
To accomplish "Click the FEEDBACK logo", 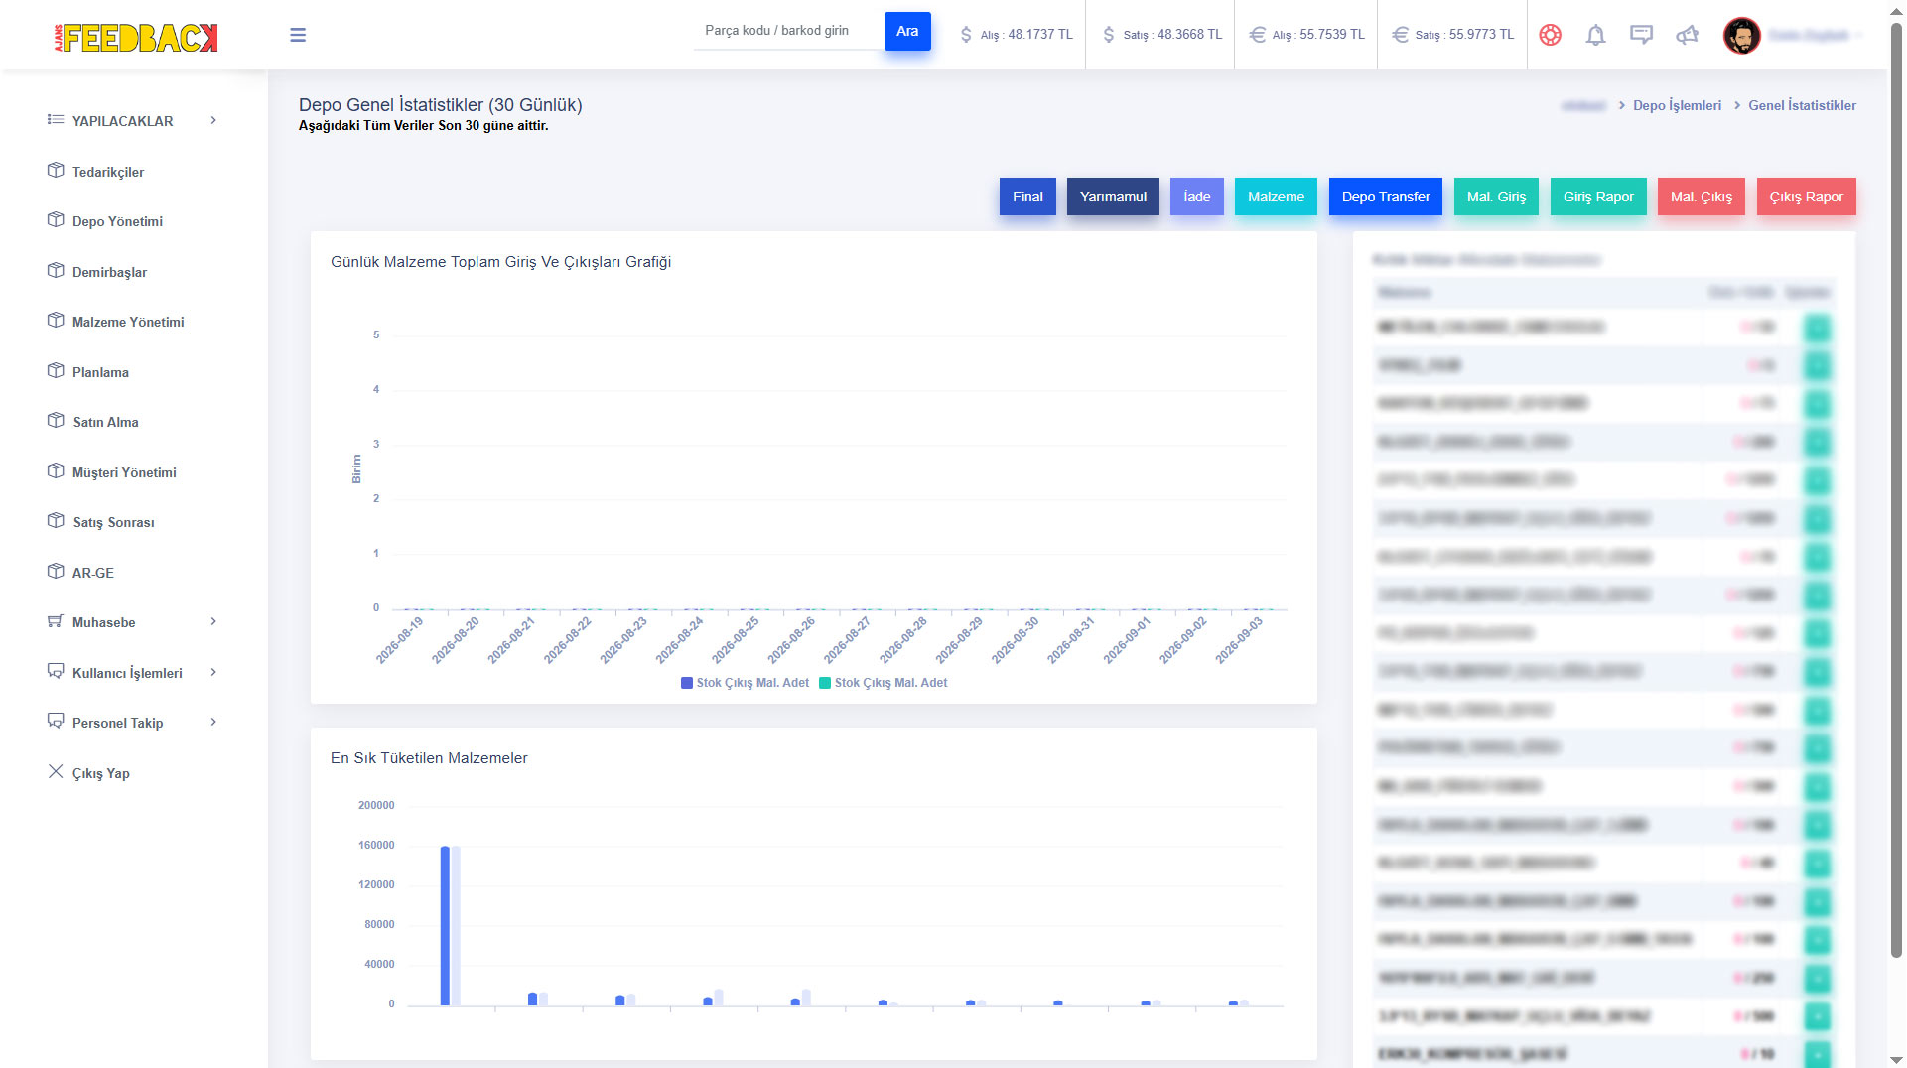I will (x=136, y=38).
